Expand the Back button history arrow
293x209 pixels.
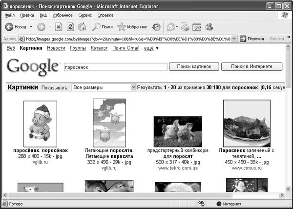[x=30, y=27]
